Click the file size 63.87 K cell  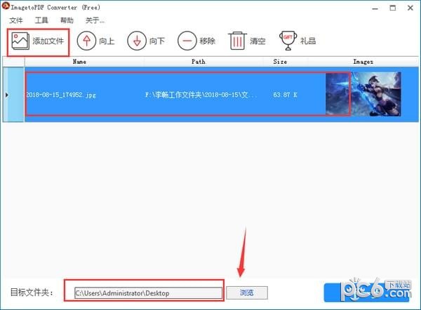point(285,95)
